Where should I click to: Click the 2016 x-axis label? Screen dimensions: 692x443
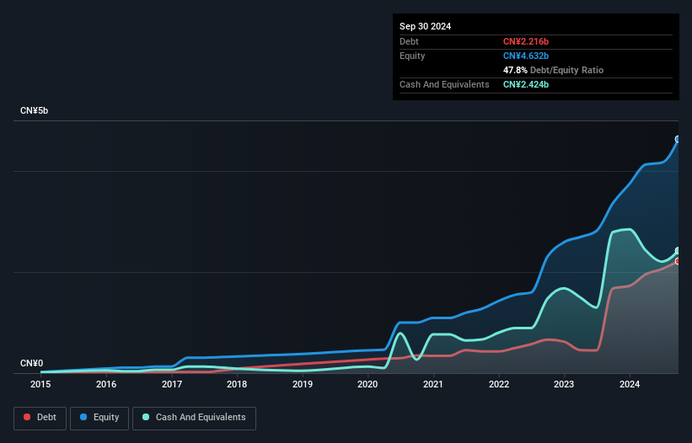click(x=106, y=384)
